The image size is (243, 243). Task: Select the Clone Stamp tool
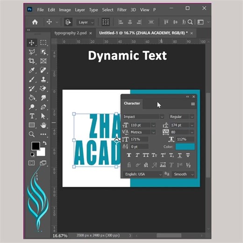pyautogui.click(x=43, y=79)
